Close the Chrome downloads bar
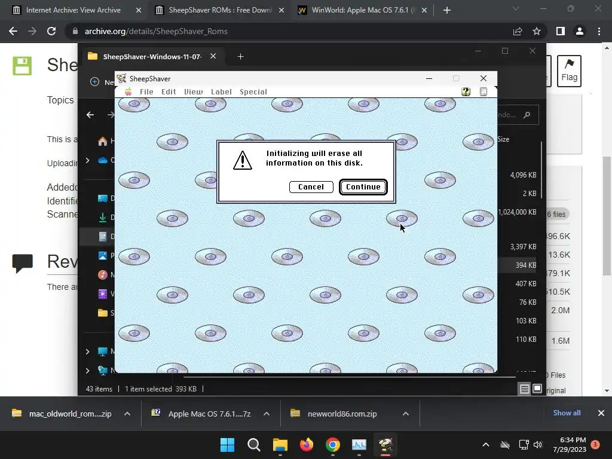This screenshot has width=612, height=459. pos(601,413)
